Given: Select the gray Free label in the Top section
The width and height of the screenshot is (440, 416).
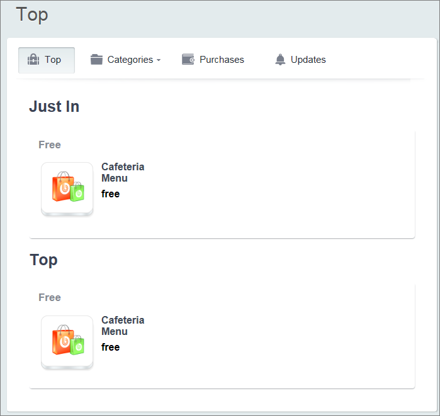Looking at the screenshot, I should 50,297.
